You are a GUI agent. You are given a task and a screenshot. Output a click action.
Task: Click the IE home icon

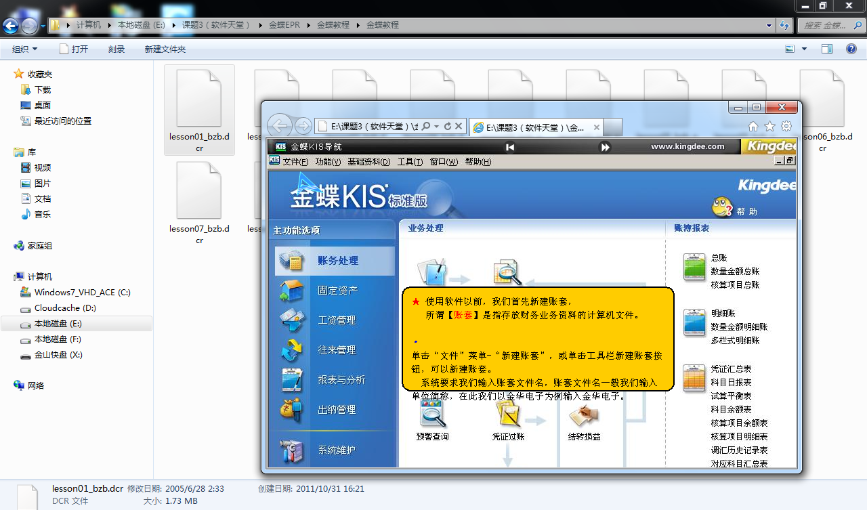click(x=753, y=126)
